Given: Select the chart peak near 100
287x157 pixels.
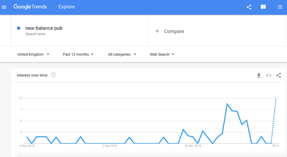Looking at the screenshot, I should [x=276, y=98].
